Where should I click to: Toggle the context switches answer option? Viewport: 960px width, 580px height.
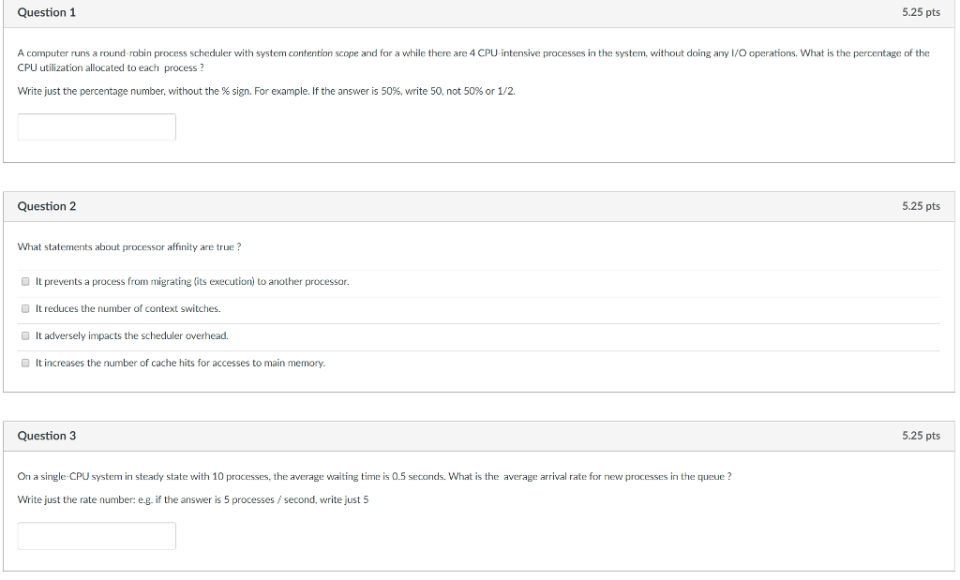(x=128, y=308)
